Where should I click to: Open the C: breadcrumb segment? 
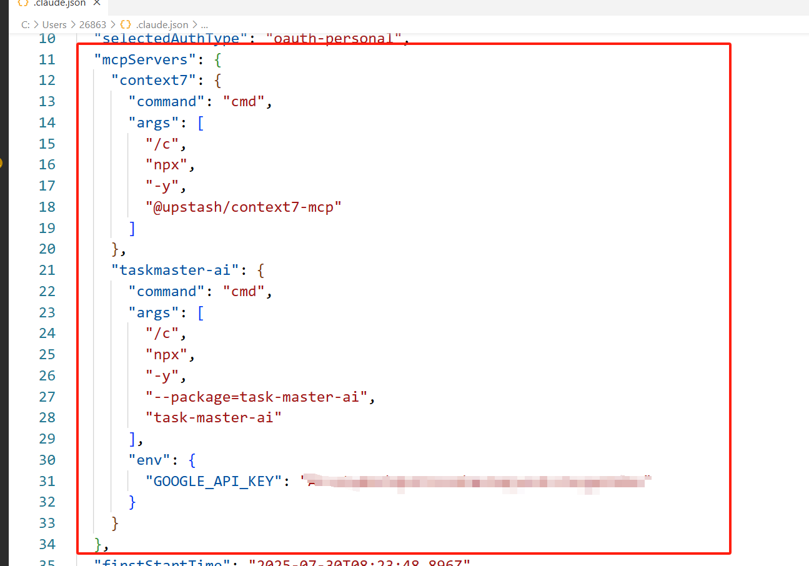click(x=25, y=25)
